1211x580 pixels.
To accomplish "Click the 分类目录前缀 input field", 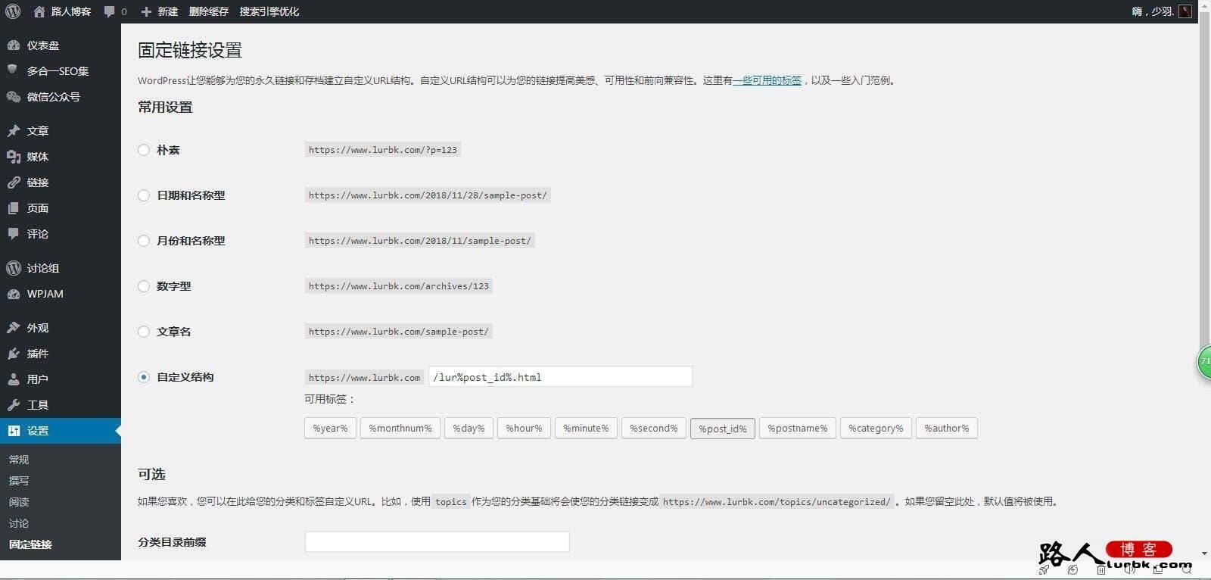I will click(437, 541).
